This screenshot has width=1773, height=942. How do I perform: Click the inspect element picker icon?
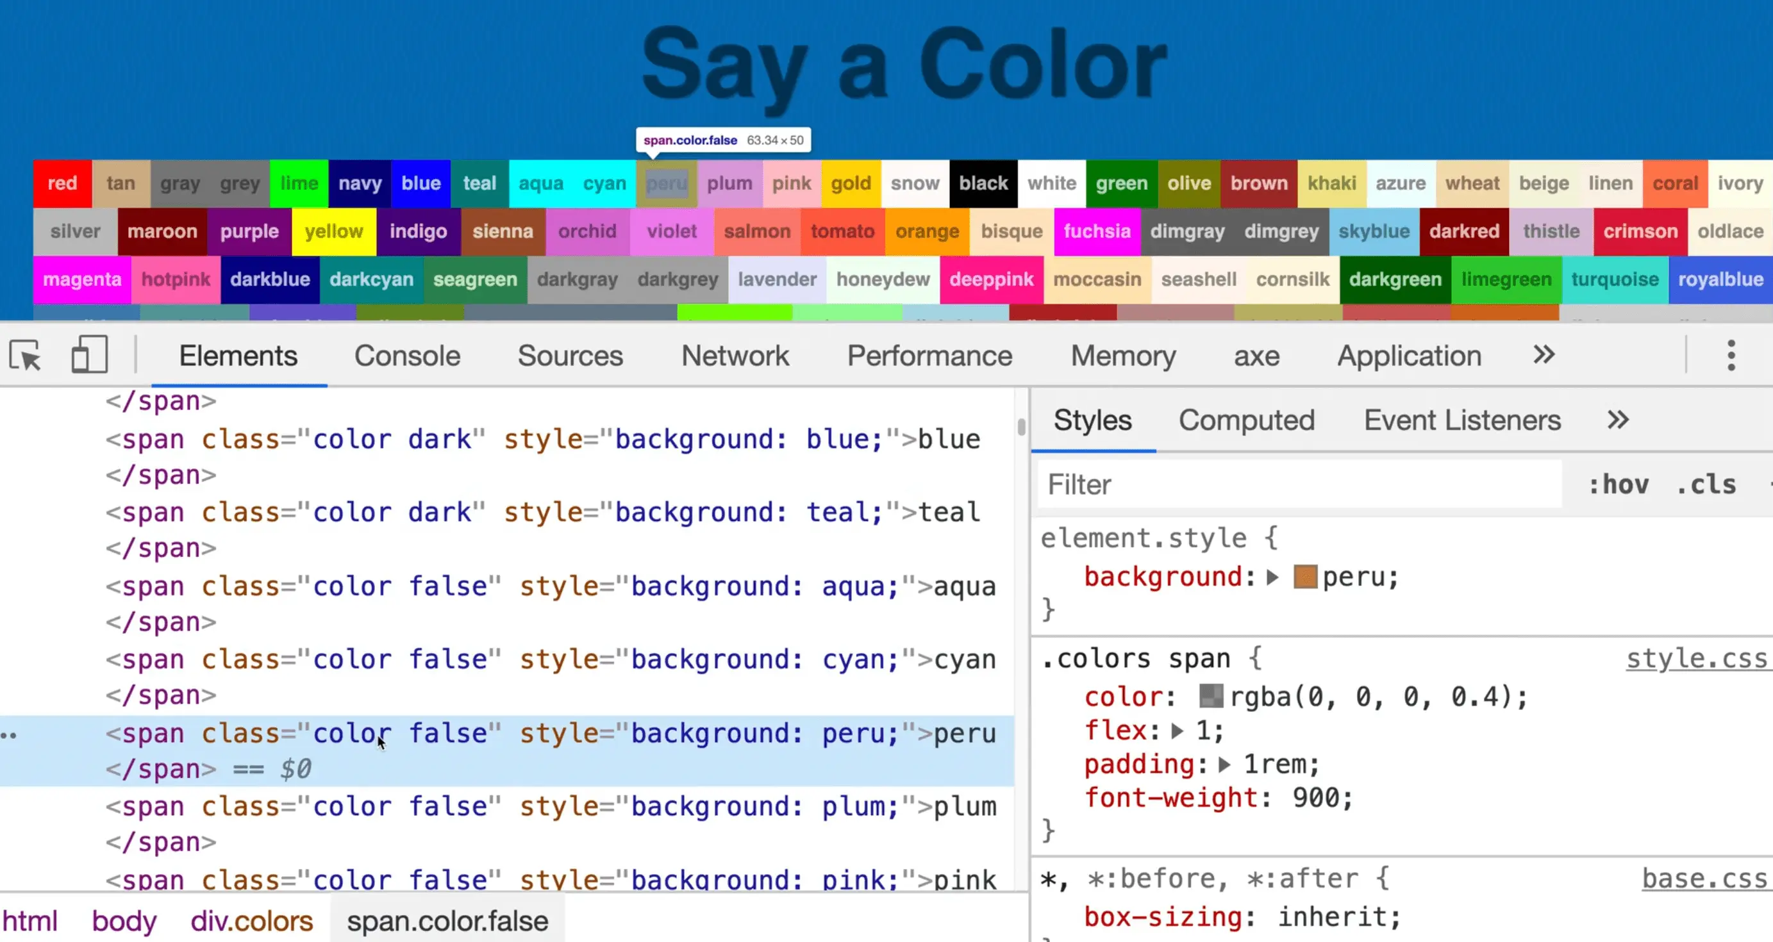26,356
